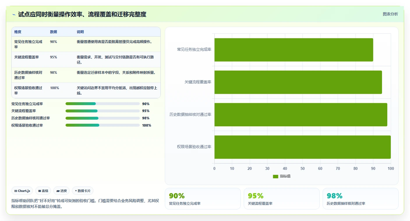Click the 常见任务独立完成率 progress bar
The height and width of the screenshot is (221, 410).
click(102, 104)
